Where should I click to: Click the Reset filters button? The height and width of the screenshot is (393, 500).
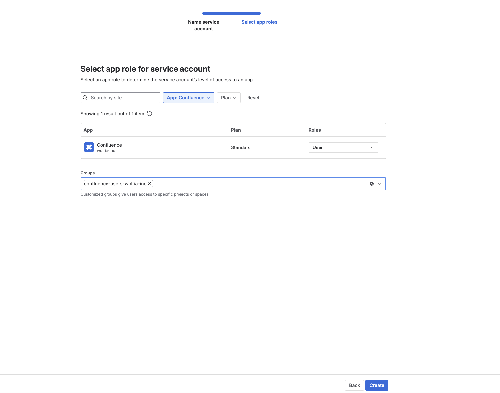[x=253, y=98]
